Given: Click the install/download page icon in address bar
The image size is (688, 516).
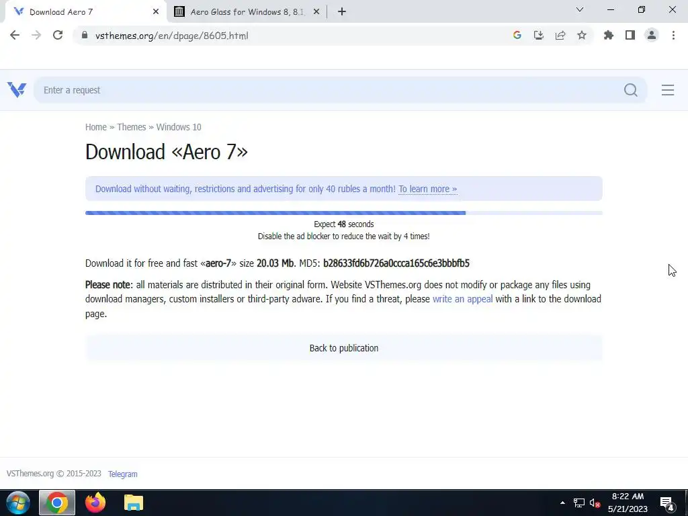Looking at the screenshot, I should pos(538,35).
